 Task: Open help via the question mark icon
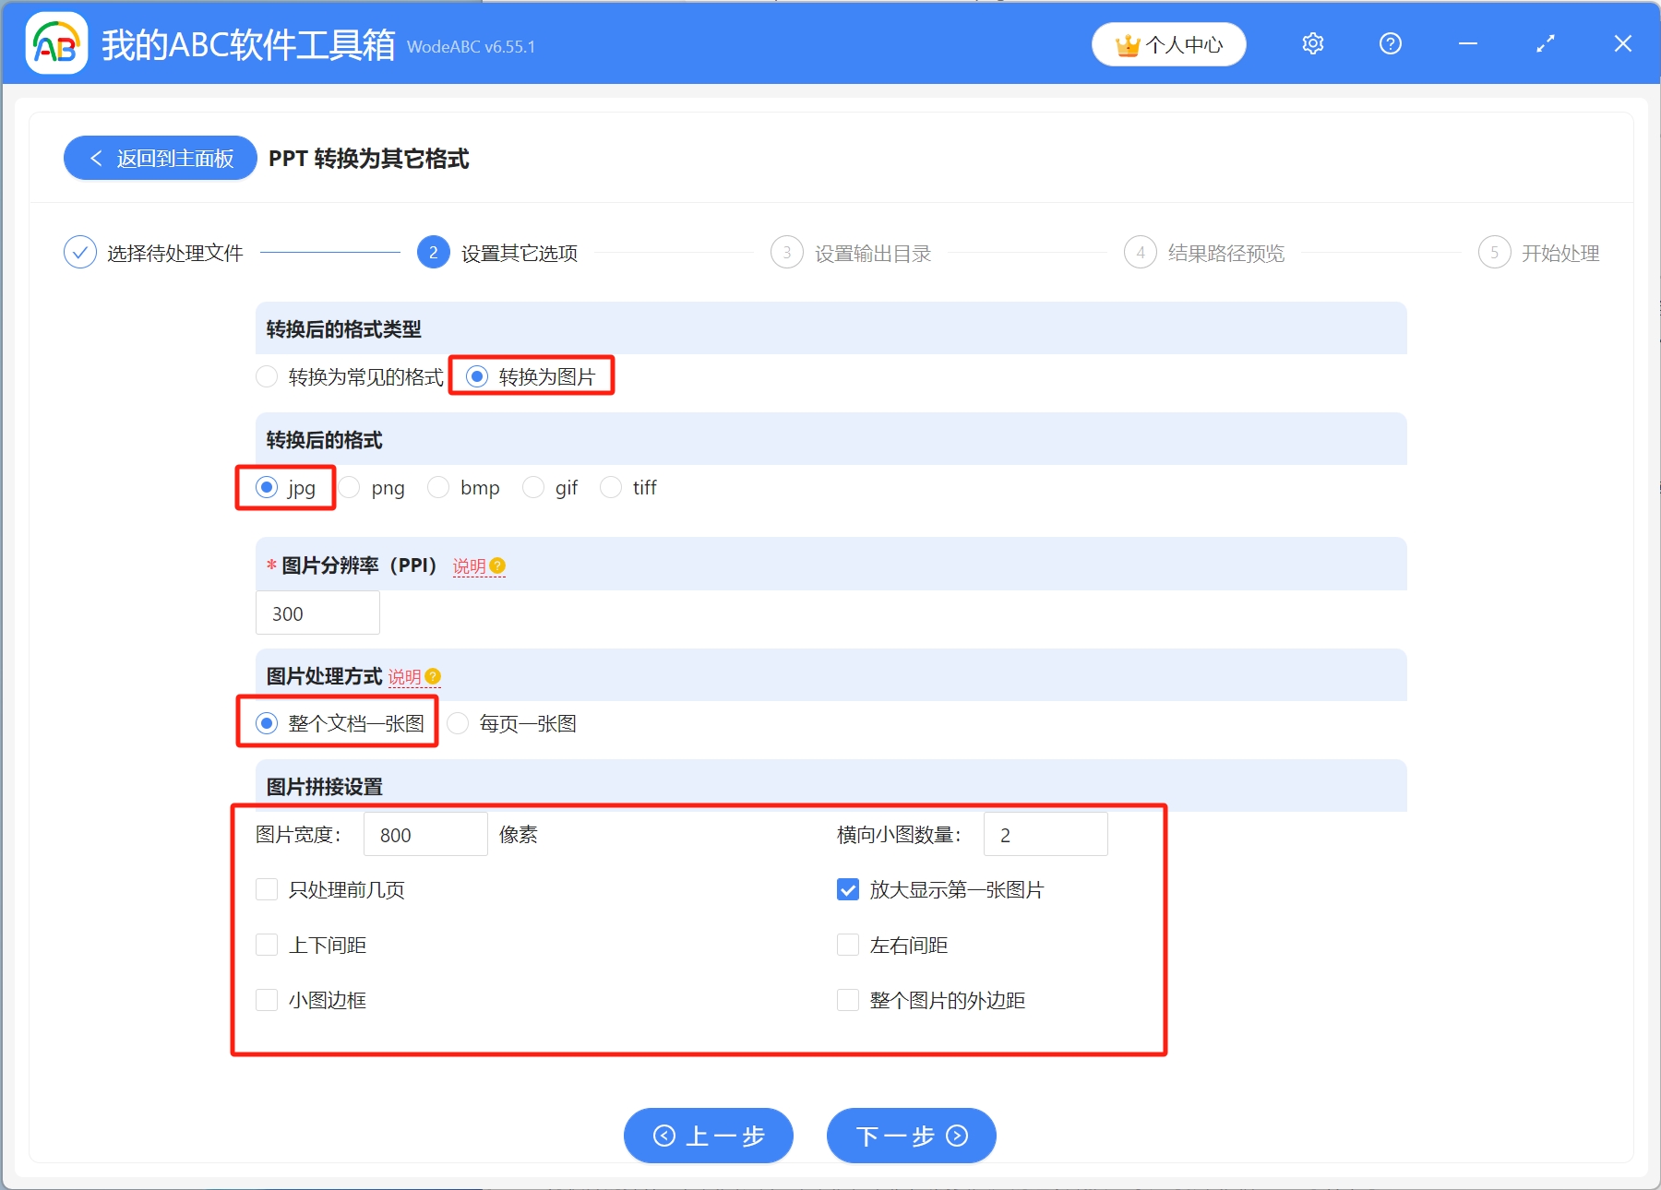point(1390,43)
